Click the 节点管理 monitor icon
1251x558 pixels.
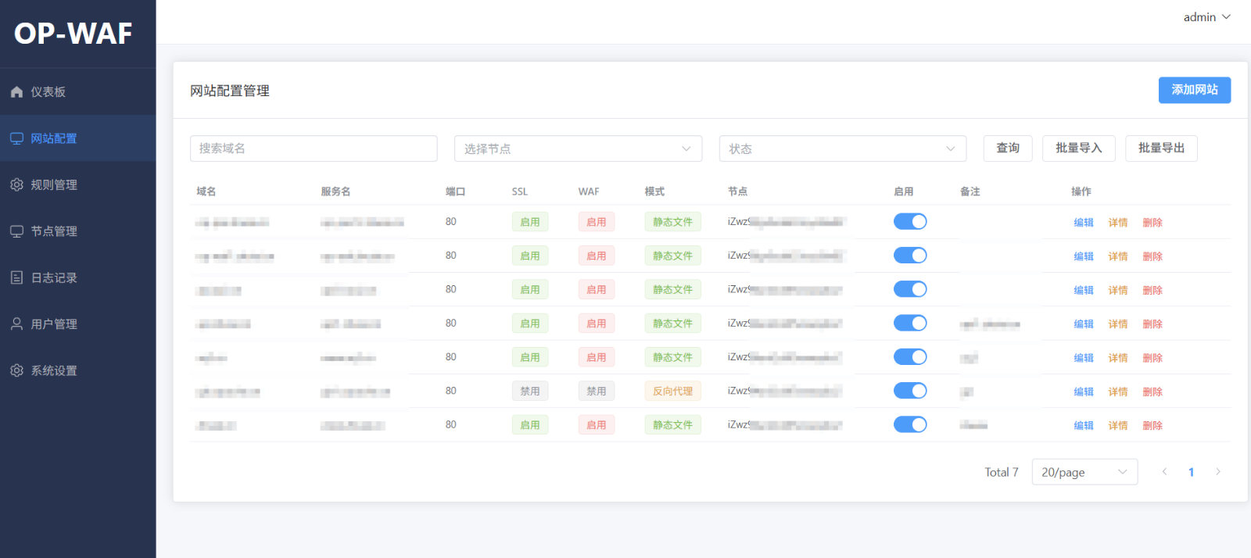coord(16,231)
